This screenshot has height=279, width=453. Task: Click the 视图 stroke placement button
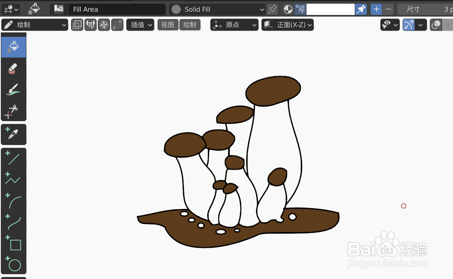point(168,25)
